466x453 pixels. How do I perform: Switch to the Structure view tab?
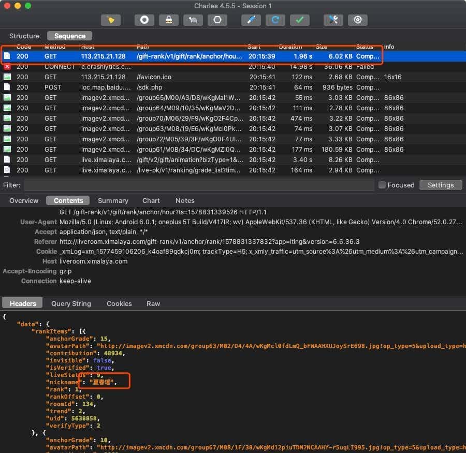24,36
